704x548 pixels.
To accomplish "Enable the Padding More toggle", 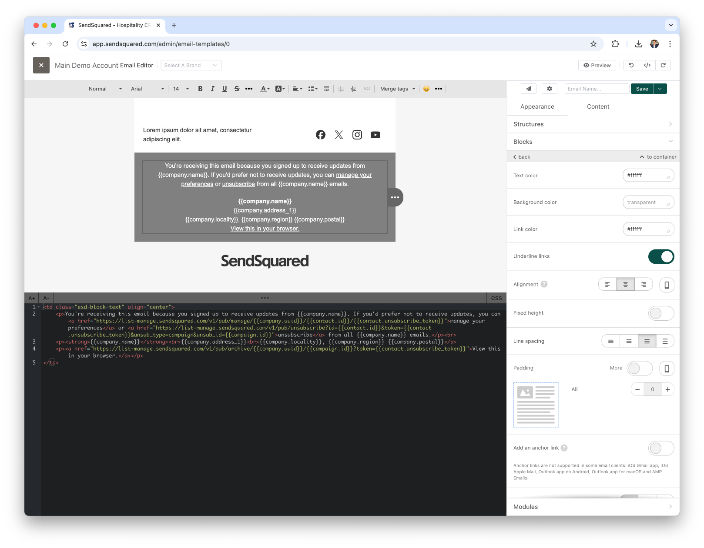I will click(640, 368).
